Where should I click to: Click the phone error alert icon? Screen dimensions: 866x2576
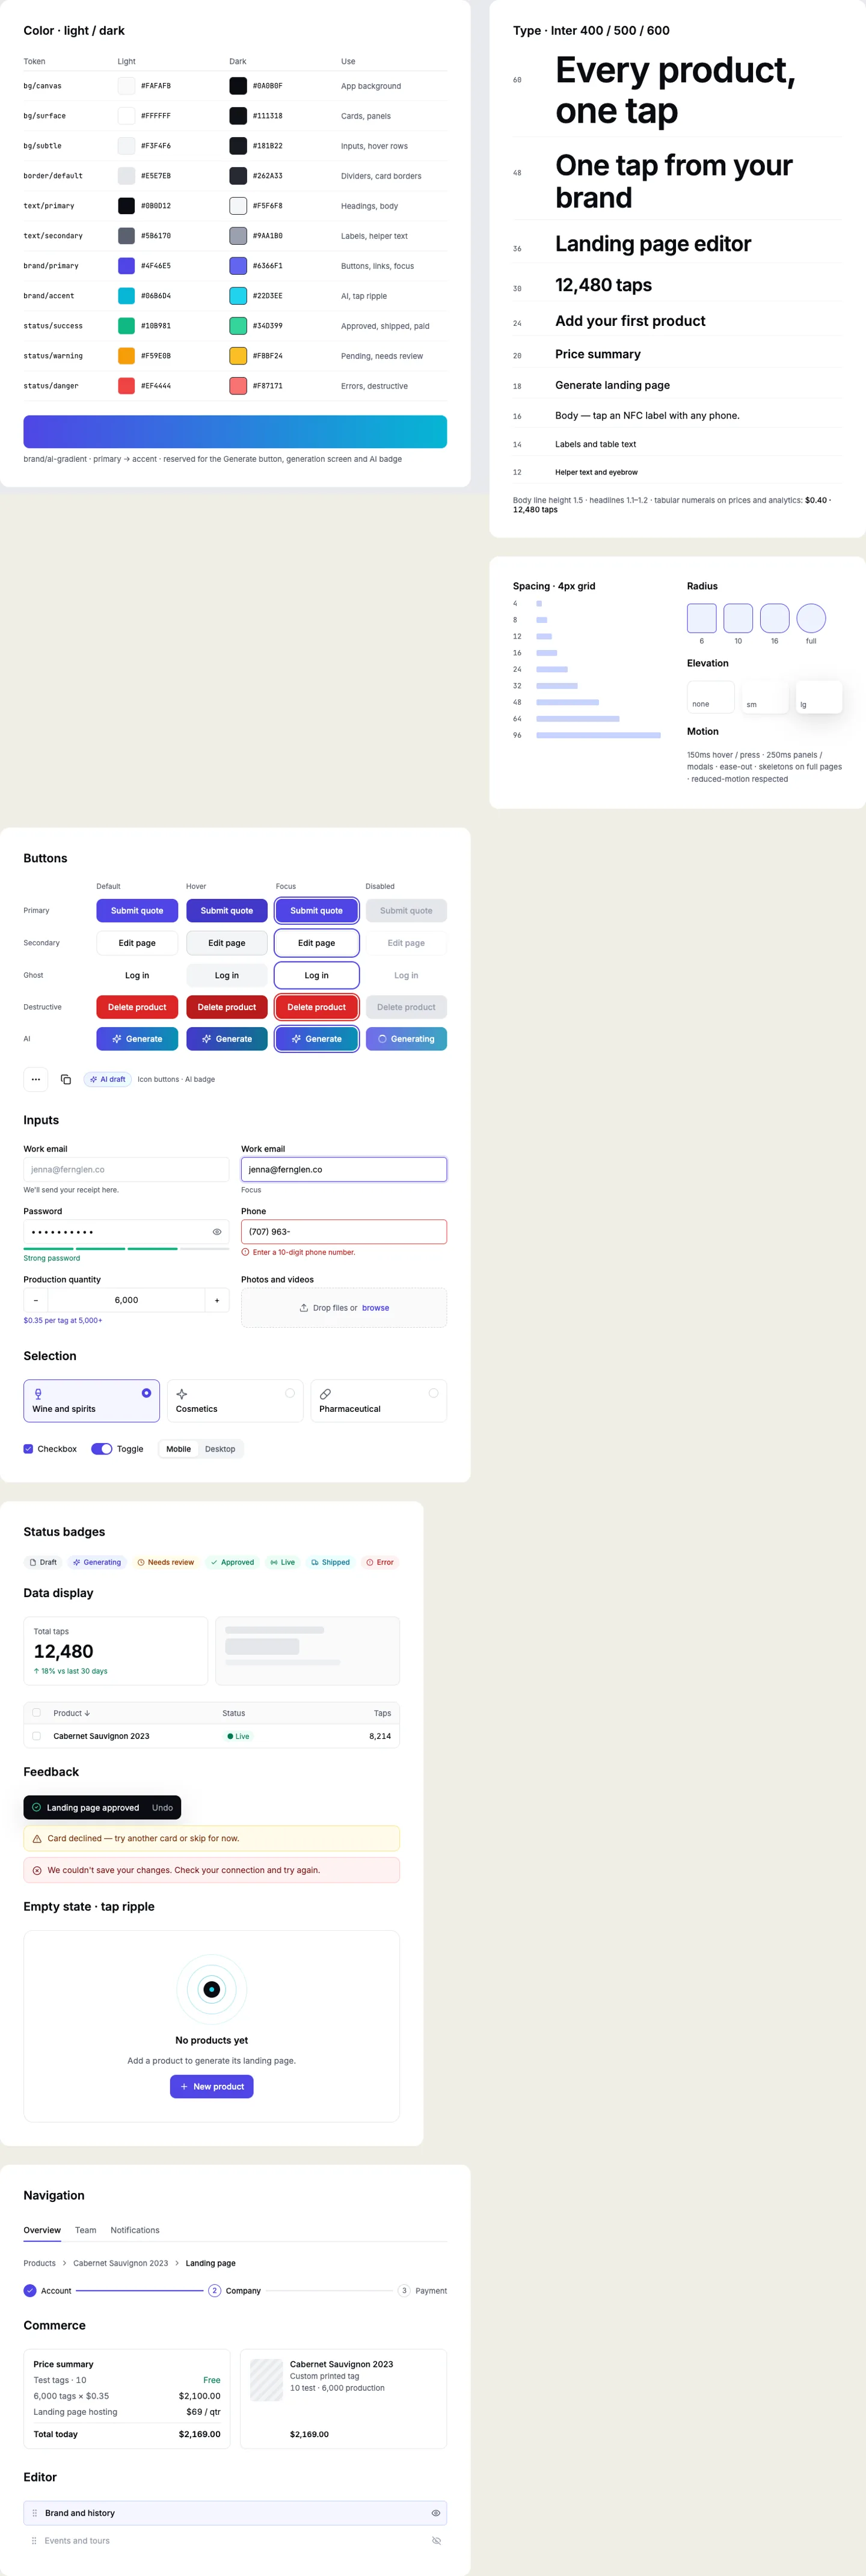pos(245,1252)
